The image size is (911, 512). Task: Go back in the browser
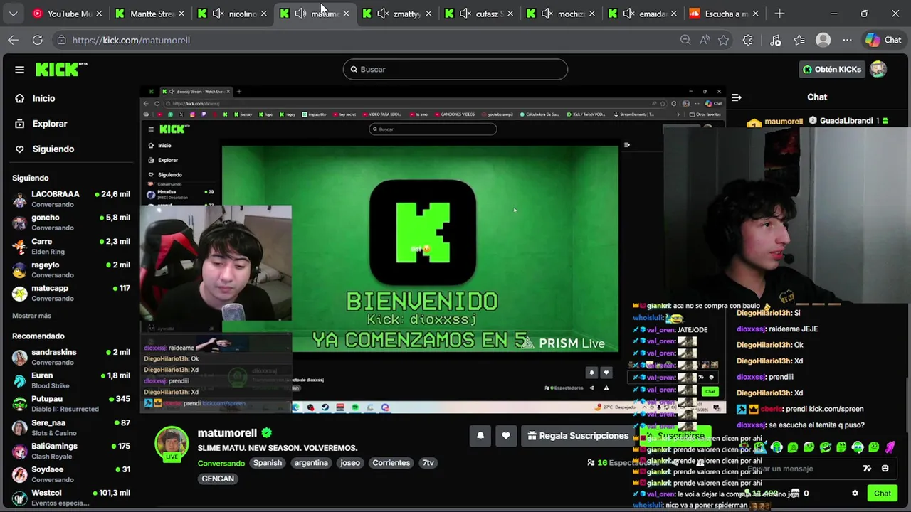[14, 40]
